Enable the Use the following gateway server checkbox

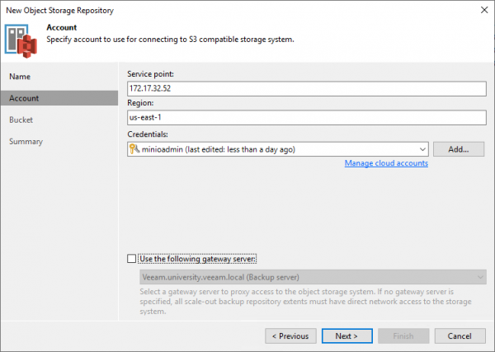(133, 259)
